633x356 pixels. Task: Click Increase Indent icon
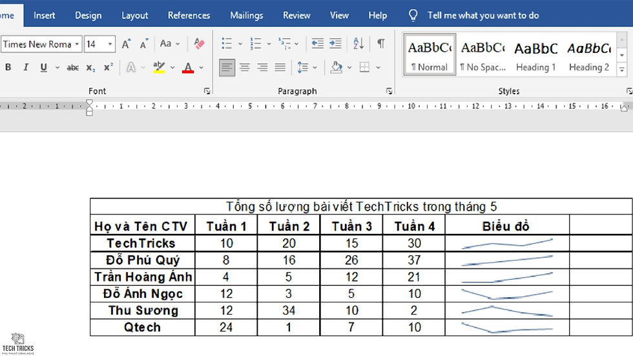tap(335, 43)
